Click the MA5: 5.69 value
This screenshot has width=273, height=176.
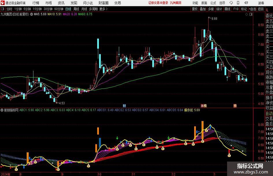pyautogui.click(x=40, y=14)
